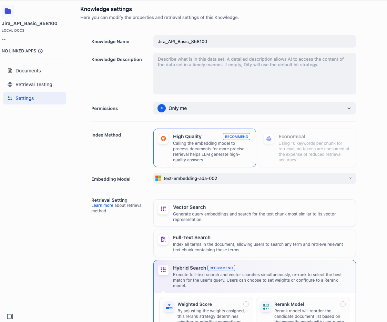This screenshot has height=322, width=387.
Task: Collapse the sidebar panel
Action: 10,316
